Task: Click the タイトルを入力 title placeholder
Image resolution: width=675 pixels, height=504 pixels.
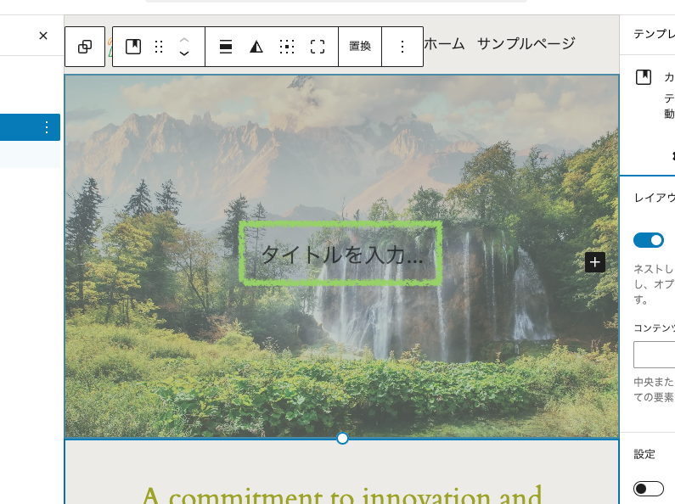Action: tap(341, 254)
